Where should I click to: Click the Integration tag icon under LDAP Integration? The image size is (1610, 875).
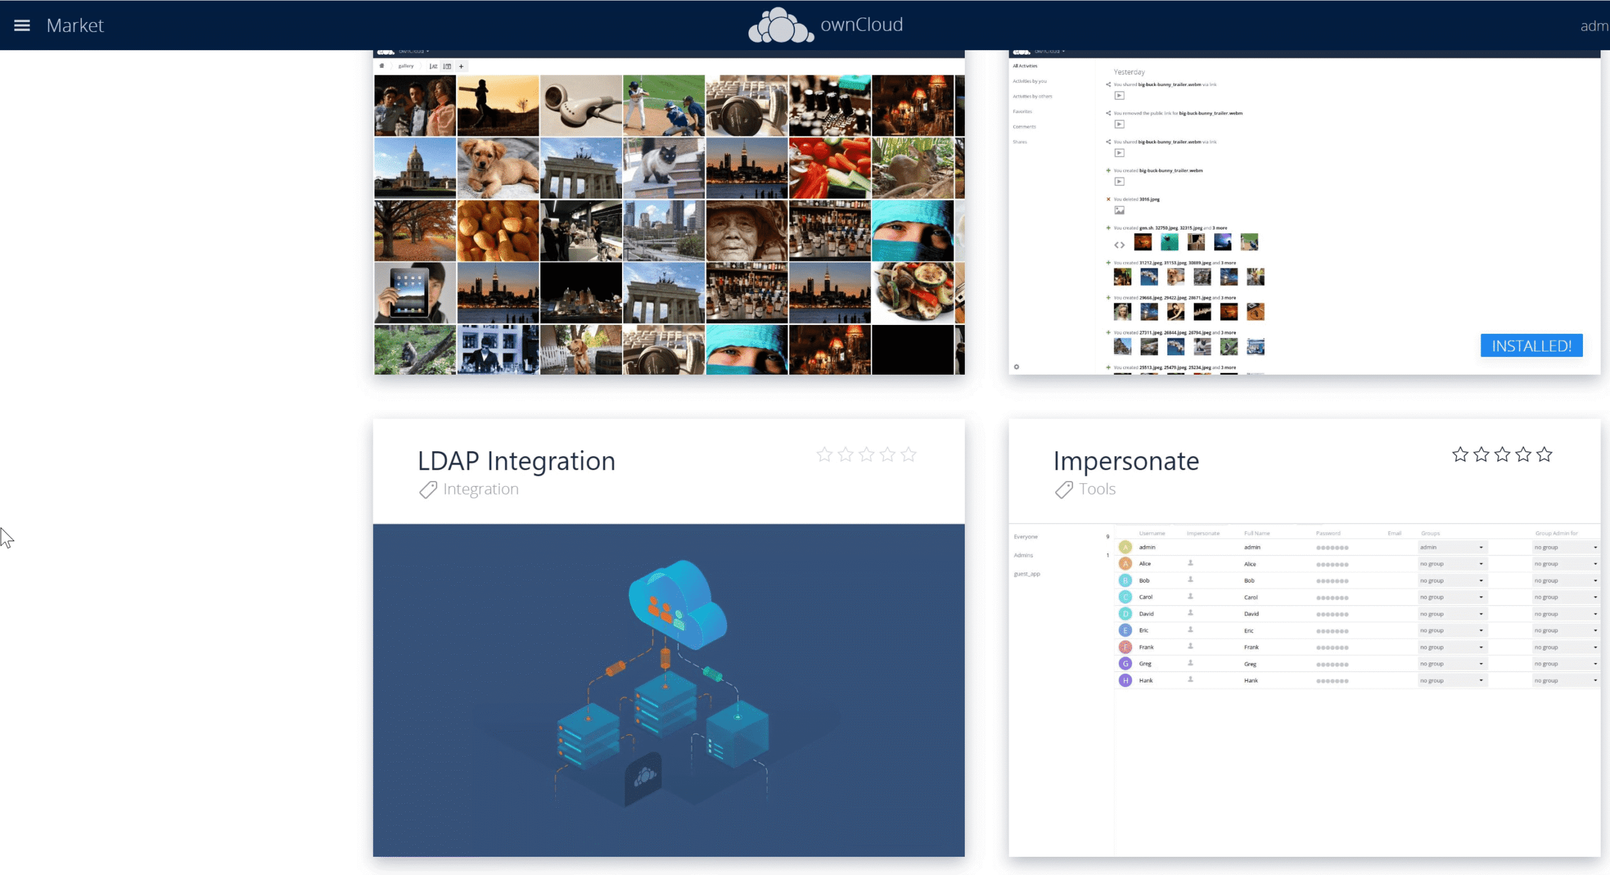(x=428, y=490)
